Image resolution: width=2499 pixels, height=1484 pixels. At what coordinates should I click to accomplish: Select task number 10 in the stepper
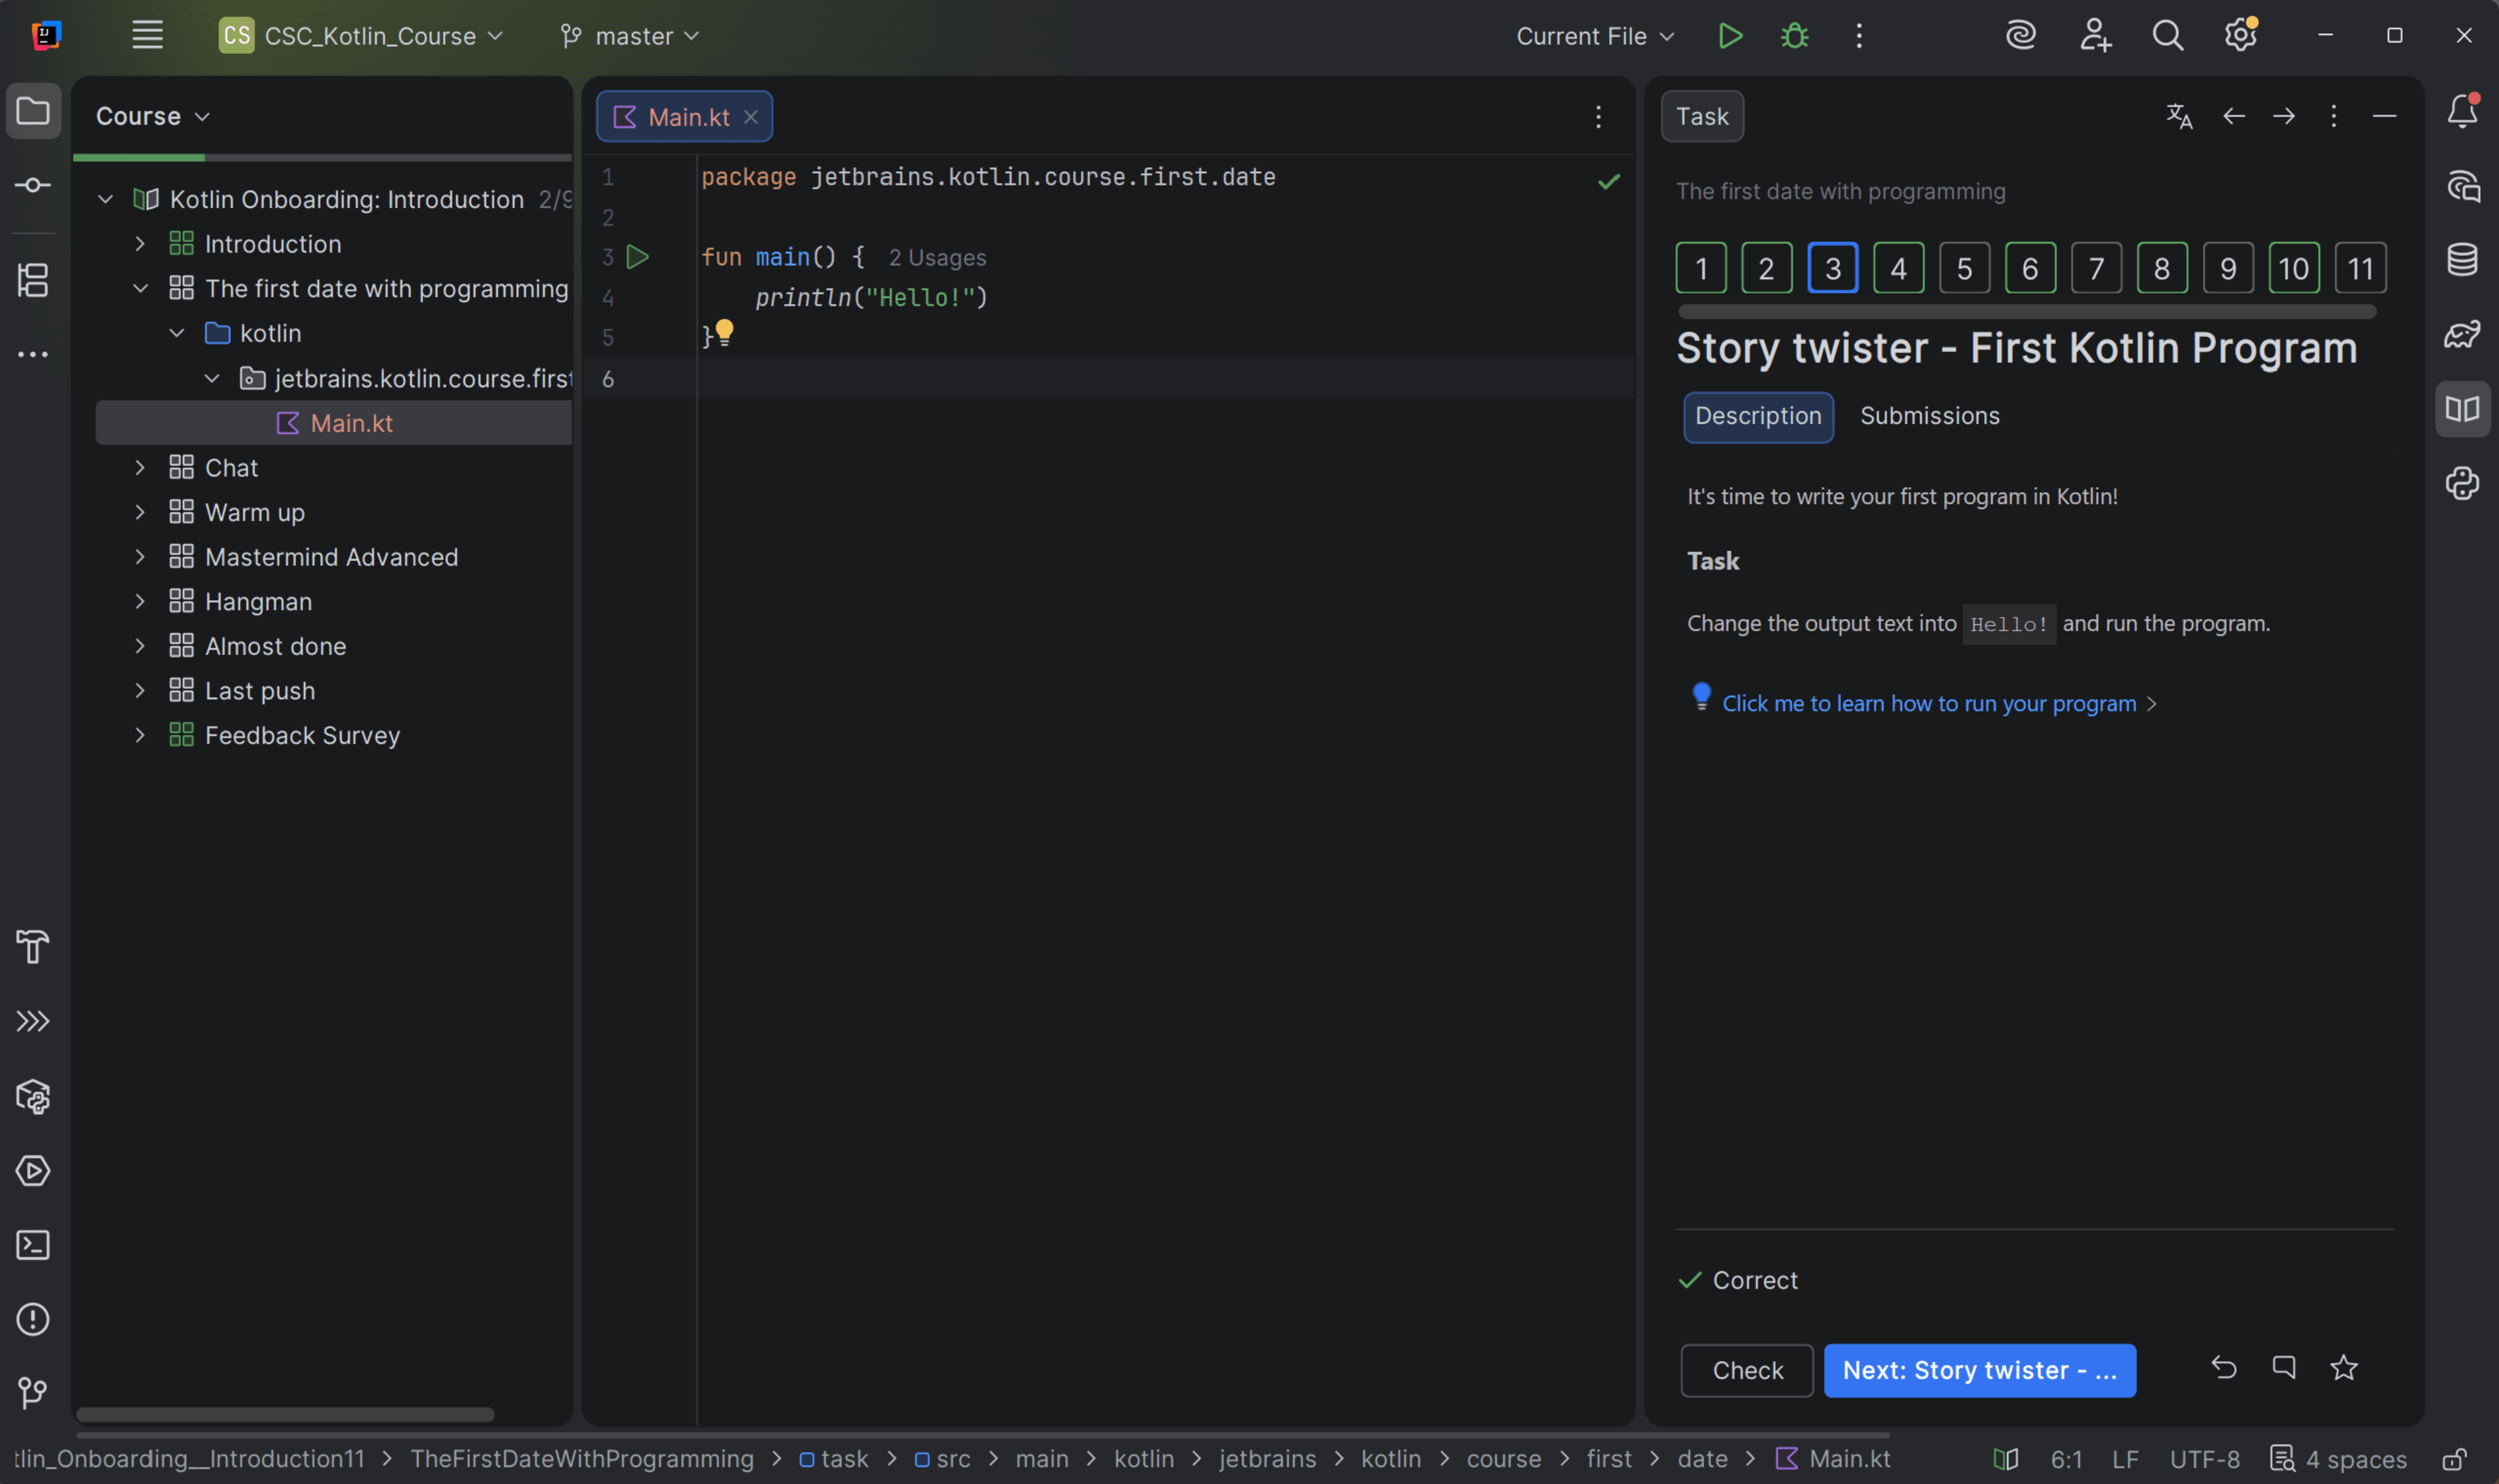pos(2293,267)
